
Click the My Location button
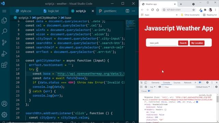point(197,43)
